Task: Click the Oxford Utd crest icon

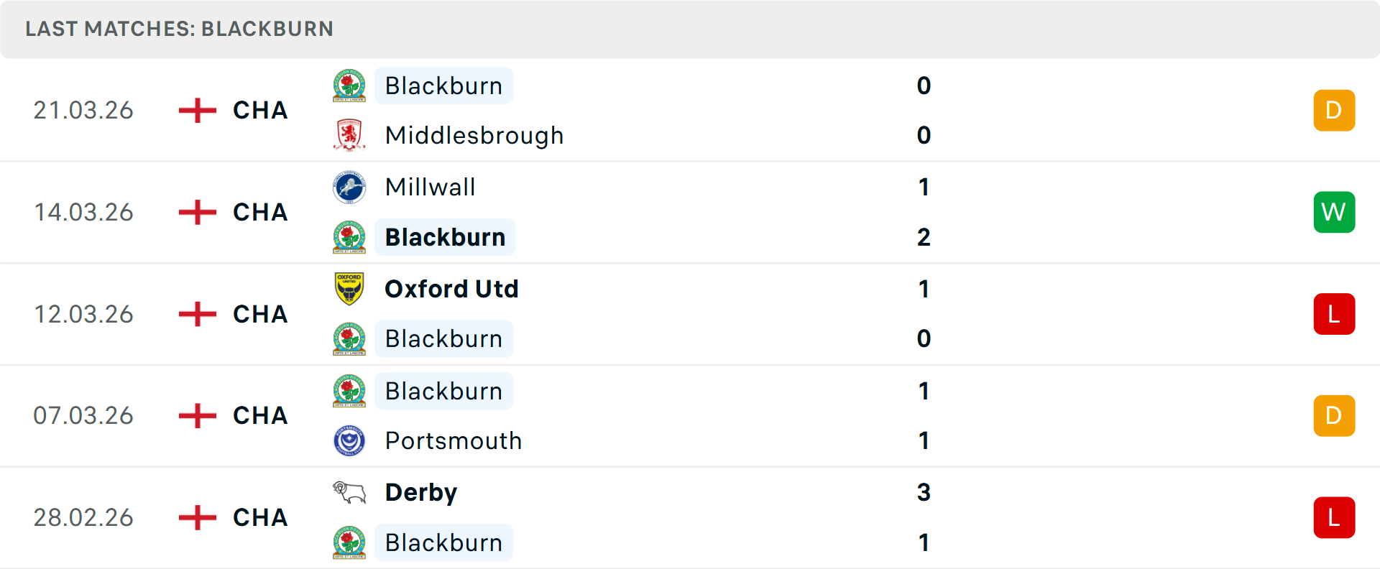Action: click(349, 289)
